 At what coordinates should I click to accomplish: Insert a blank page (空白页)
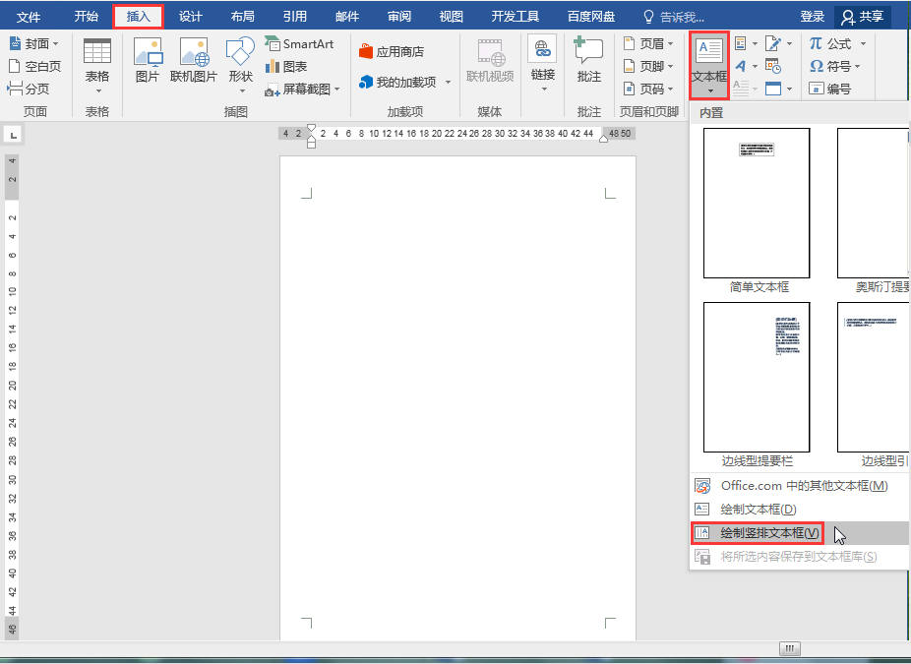(34, 66)
